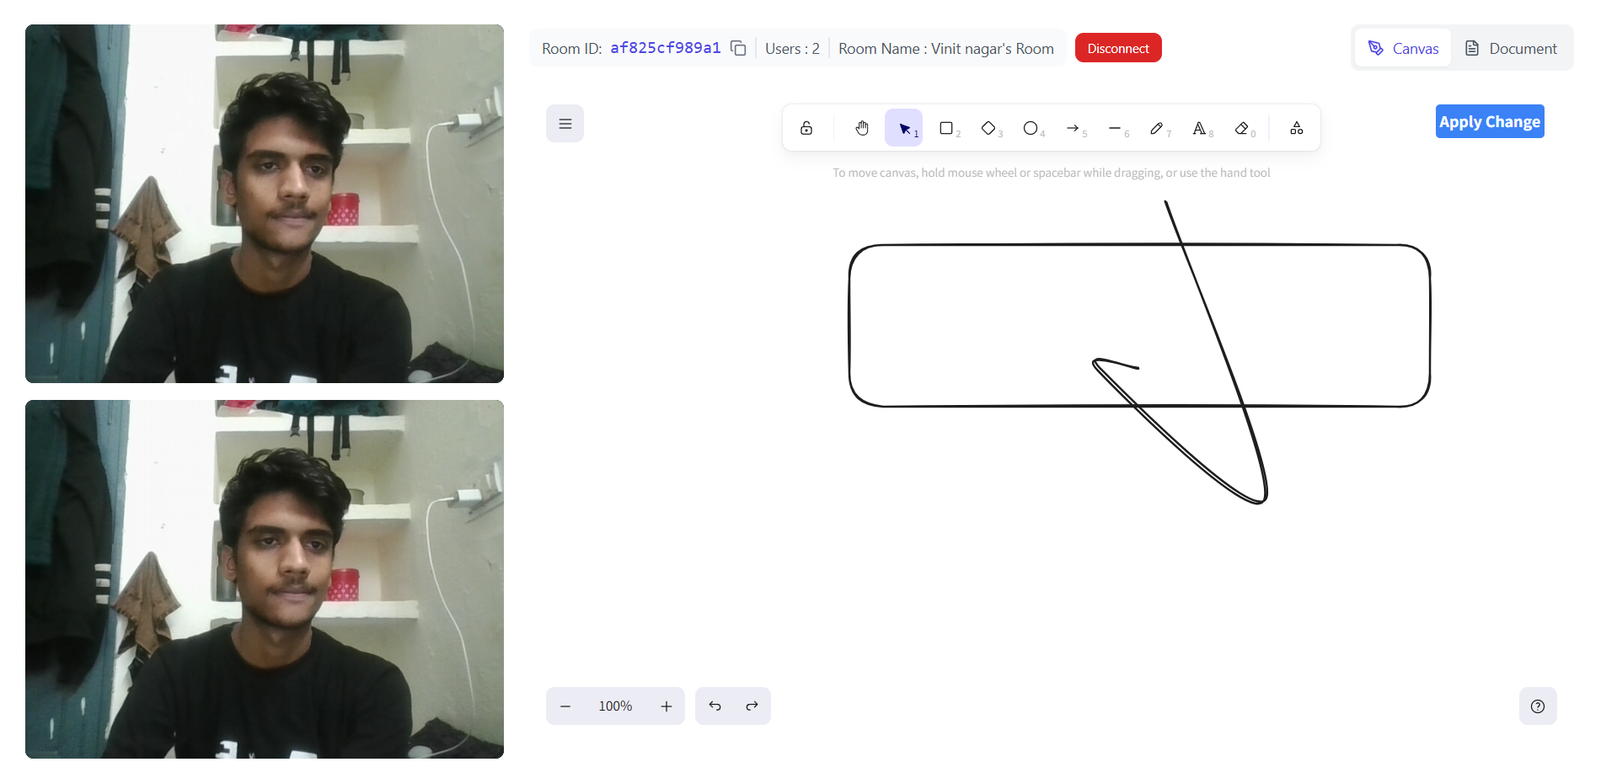Select the Pencil freedraw tool

point(1157,128)
